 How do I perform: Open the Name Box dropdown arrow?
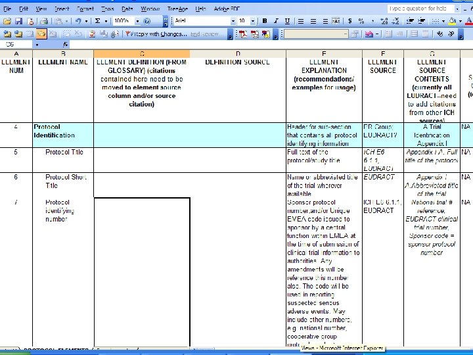click(x=37, y=45)
